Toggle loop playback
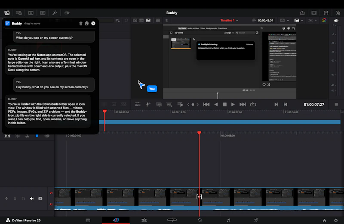The image size is (344, 224). tap(253, 104)
